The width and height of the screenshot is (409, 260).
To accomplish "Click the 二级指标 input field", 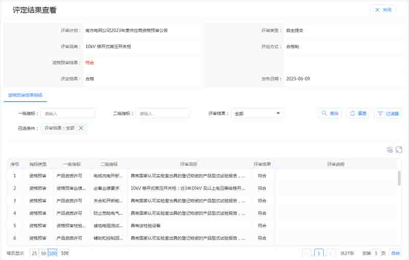I will (163, 113).
